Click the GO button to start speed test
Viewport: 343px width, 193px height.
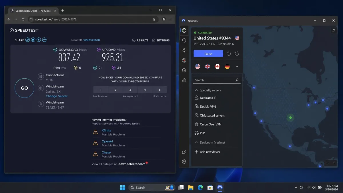(x=24, y=88)
